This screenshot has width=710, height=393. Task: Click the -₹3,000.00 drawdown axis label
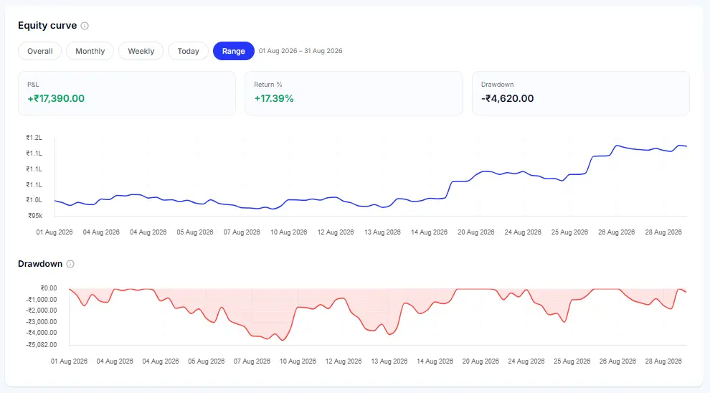(42, 322)
